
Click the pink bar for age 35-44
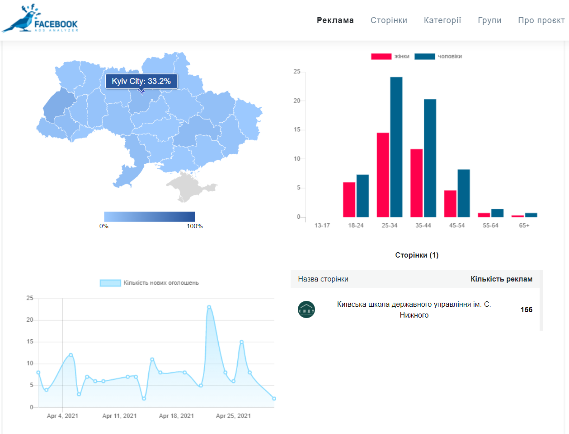pos(416,183)
